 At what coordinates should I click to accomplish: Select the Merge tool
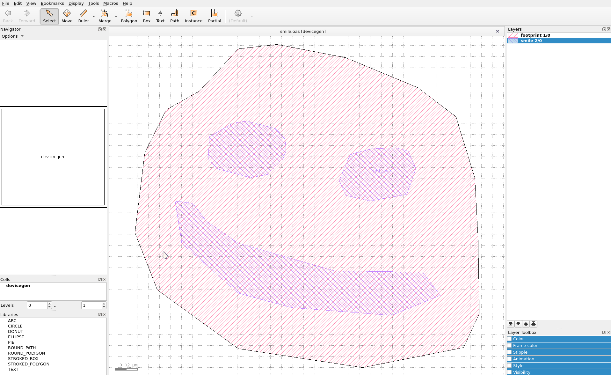[x=105, y=16]
